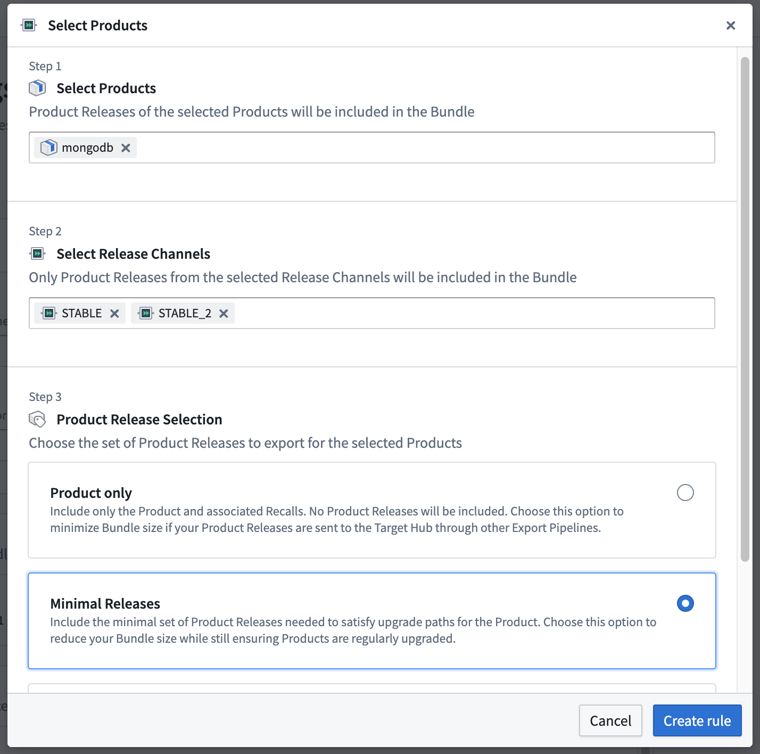Remove the STABLE release channel tag

114,314
